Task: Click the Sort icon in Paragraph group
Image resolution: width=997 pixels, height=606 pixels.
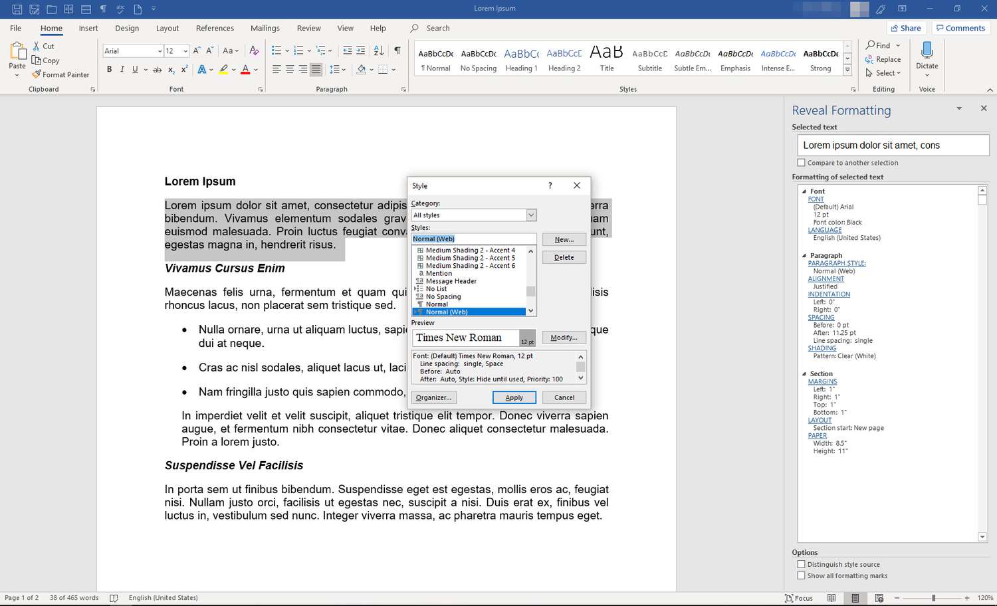Action: (379, 50)
